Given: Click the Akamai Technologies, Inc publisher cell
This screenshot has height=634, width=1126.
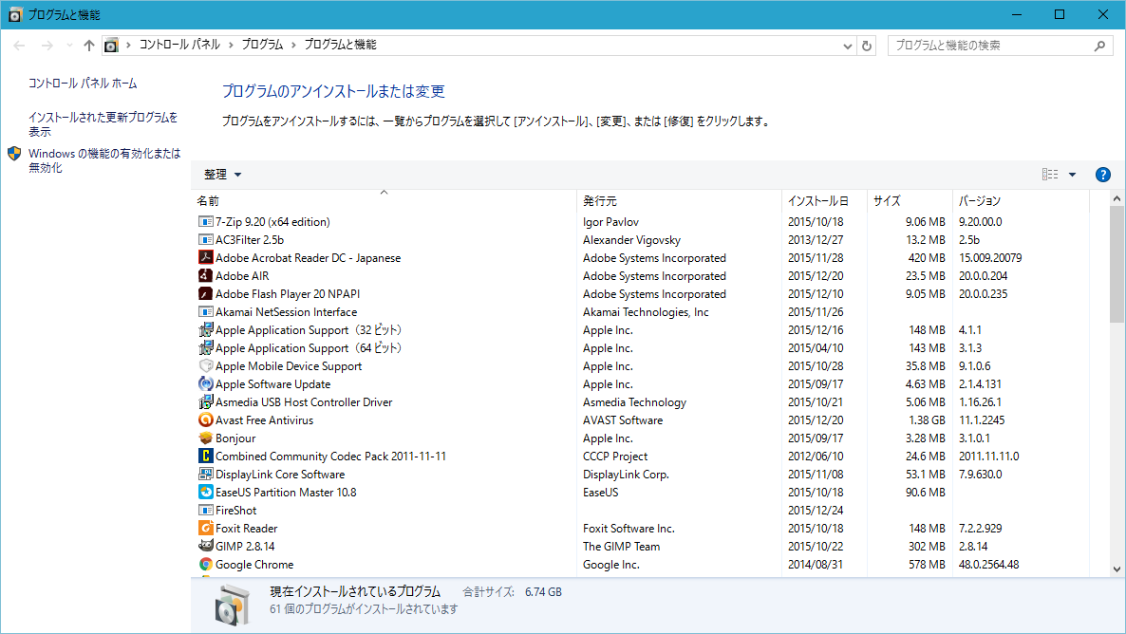Looking at the screenshot, I should click(646, 311).
